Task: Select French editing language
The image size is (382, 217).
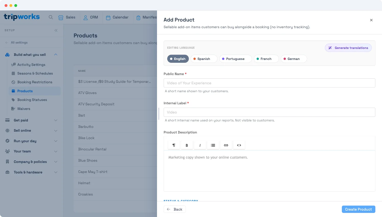Action: pos(266,59)
